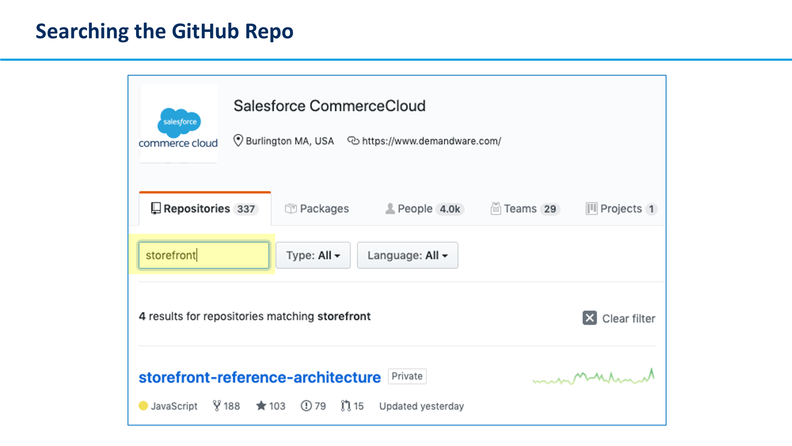Viewport: 792px width, 446px height.
Task: Expand the Language: All dropdown
Action: pyautogui.click(x=408, y=255)
